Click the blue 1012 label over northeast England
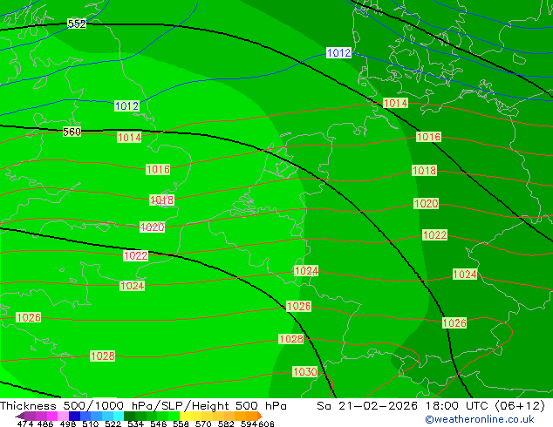The height and width of the screenshot is (427, 553). tap(126, 105)
